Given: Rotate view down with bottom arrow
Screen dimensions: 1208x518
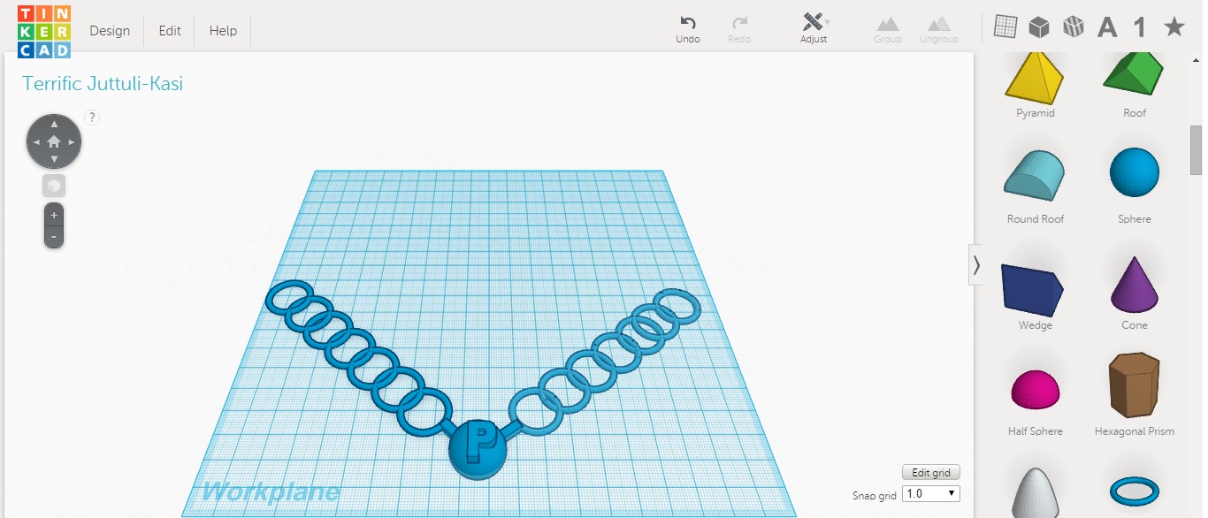Looking at the screenshot, I should (54, 159).
